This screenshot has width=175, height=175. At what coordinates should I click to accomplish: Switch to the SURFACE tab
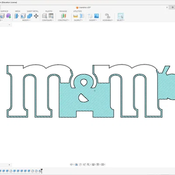point(4,11)
